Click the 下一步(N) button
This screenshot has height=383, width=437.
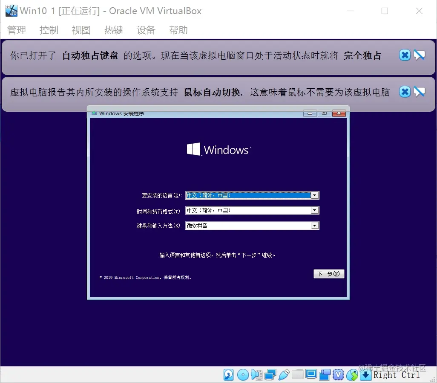point(328,274)
